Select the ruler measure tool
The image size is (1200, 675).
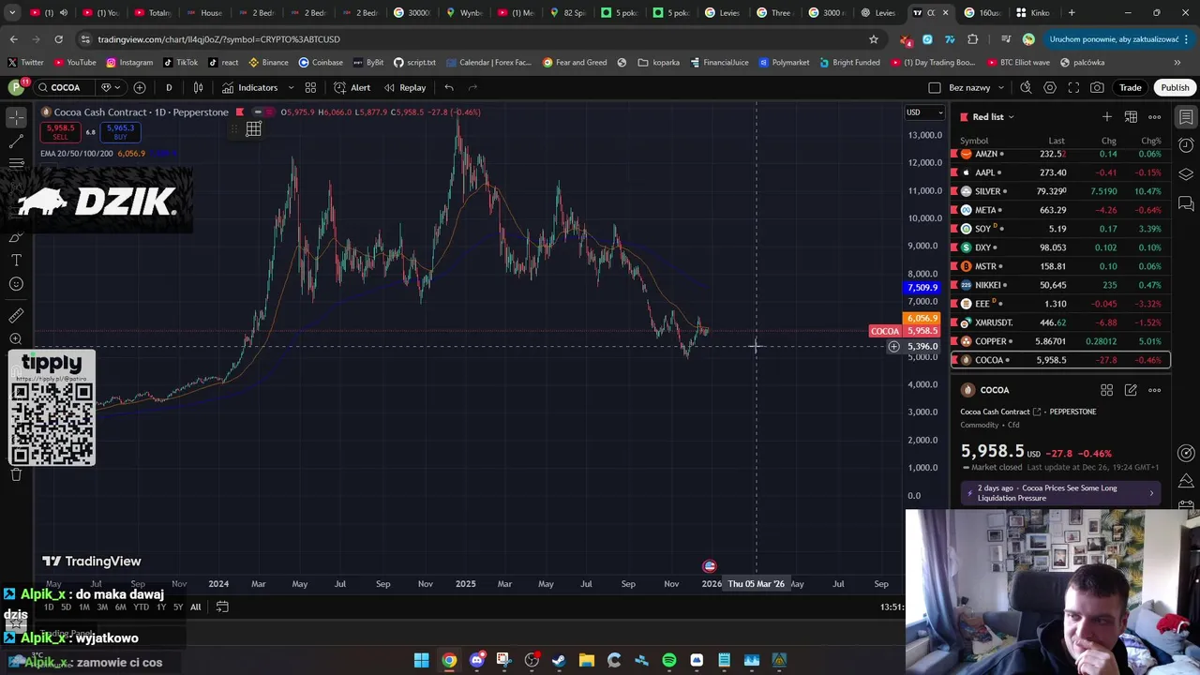click(16, 316)
